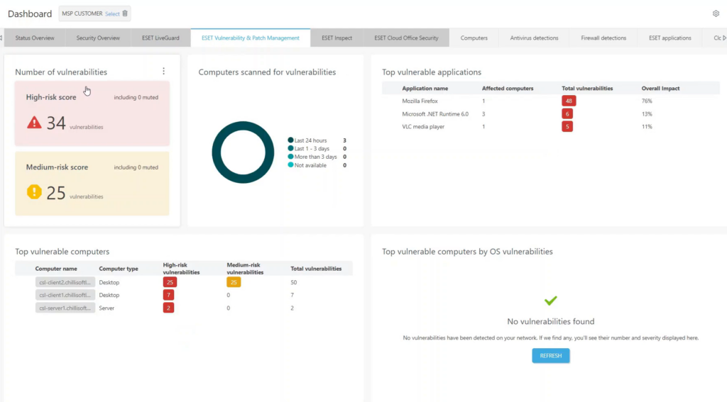Open the ESET Inspect tab

(337, 38)
